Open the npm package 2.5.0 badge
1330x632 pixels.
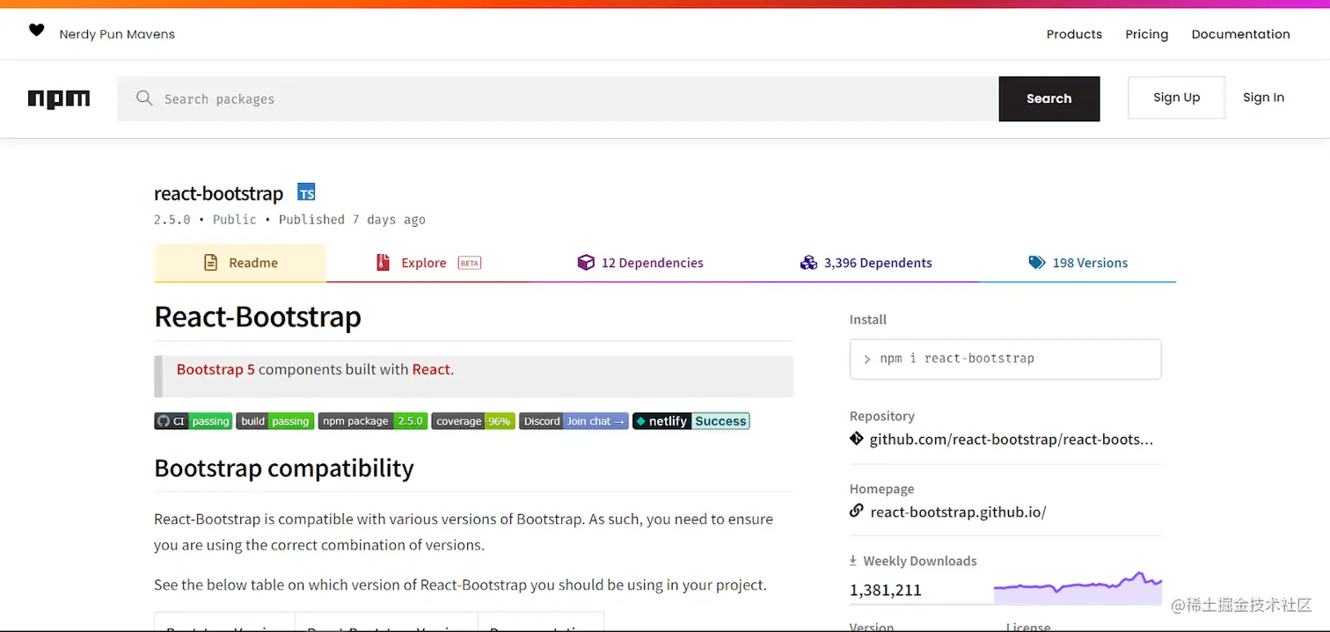pos(373,421)
